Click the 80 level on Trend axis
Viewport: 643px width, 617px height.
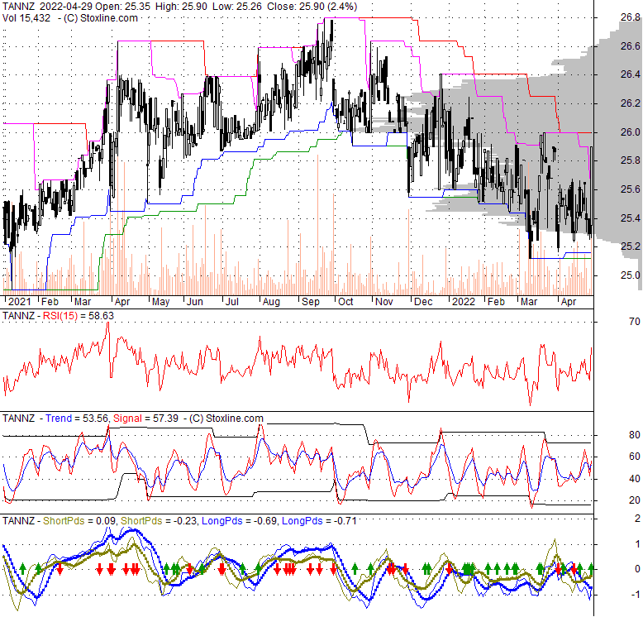click(635, 435)
